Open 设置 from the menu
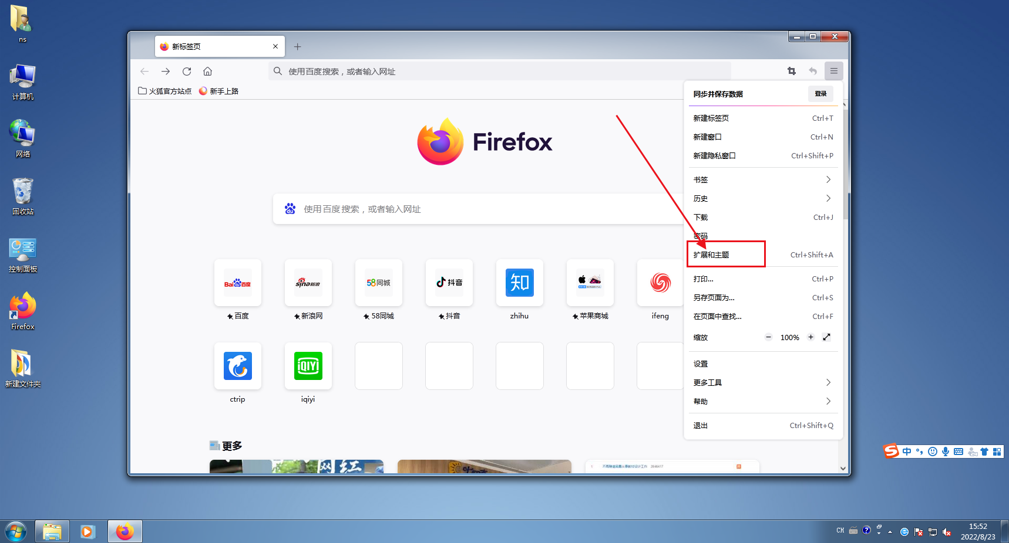 tap(764, 364)
